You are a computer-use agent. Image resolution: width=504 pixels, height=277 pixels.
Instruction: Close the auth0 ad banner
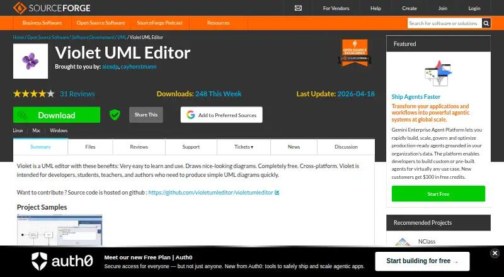pos(495,253)
